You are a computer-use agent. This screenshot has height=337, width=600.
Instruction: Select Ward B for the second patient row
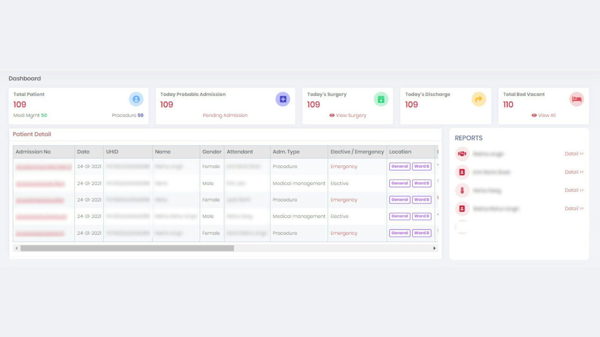coord(422,183)
